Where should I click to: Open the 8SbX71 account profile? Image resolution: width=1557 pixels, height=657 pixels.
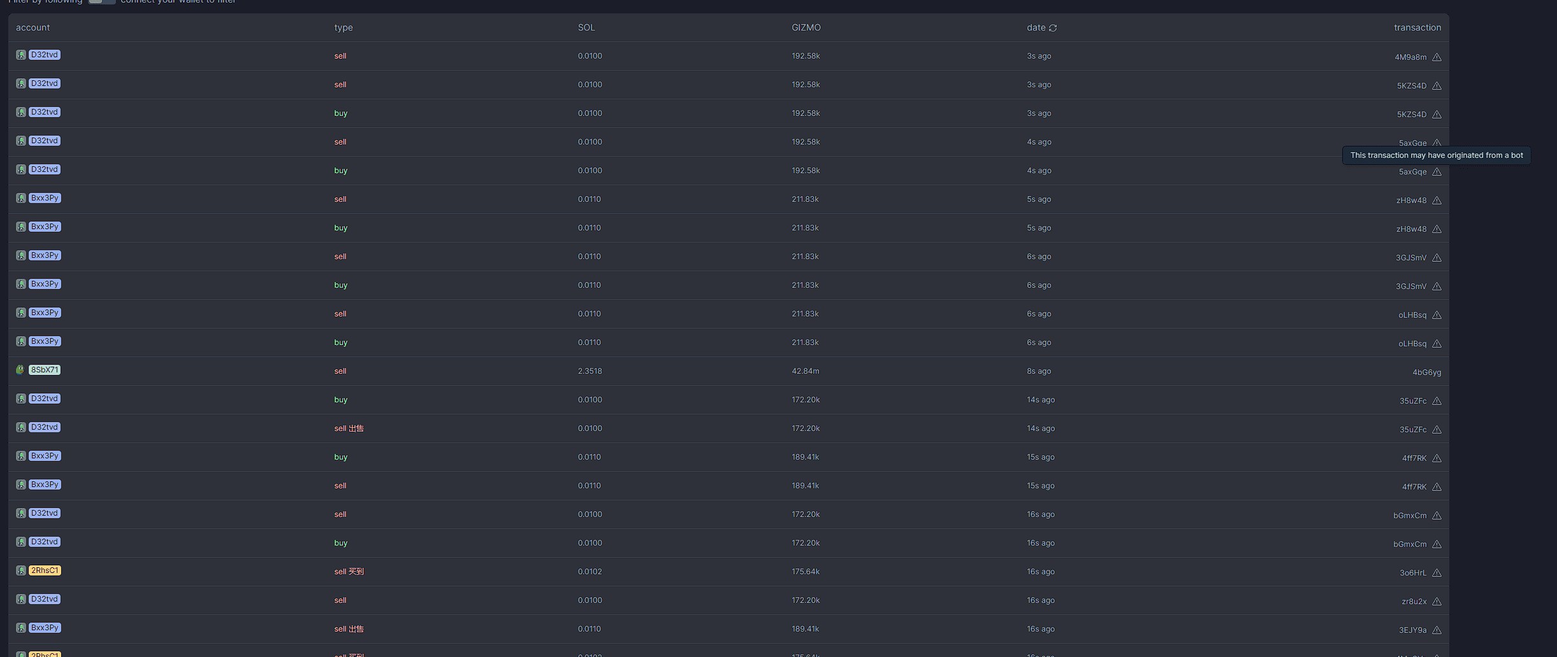click(x=45, y=370)
